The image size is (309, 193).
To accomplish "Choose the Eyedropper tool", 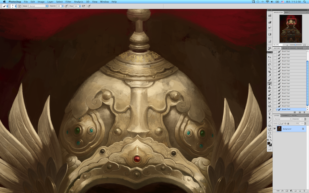I will (x=269, y=76).
